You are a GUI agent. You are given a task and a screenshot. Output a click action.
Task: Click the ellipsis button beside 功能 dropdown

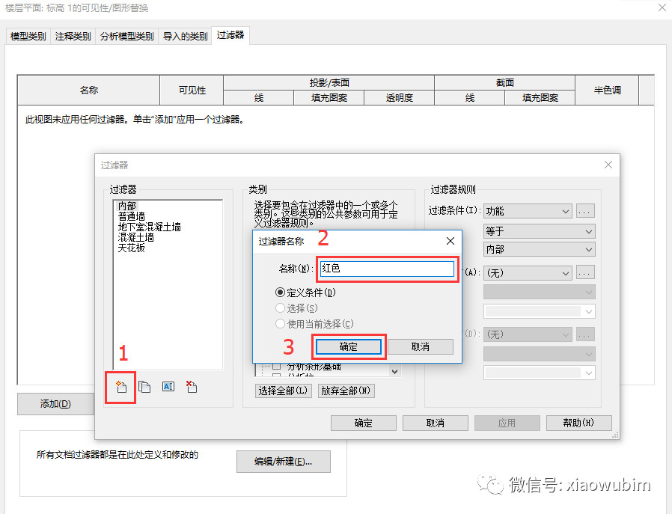point(585,211)
